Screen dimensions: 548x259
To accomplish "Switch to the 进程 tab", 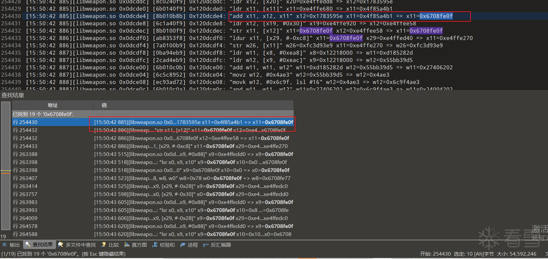I will tap(189, 245).
